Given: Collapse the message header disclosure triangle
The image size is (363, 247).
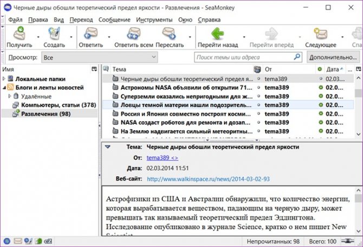Looking at the screenshot, I should coord(107,147).
